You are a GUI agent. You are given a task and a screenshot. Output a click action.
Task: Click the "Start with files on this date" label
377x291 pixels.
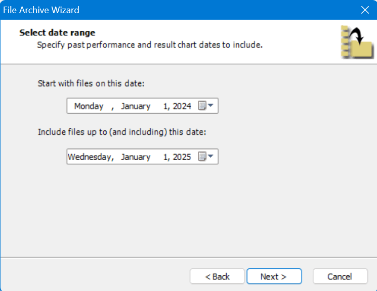click(x=91, y=83)
